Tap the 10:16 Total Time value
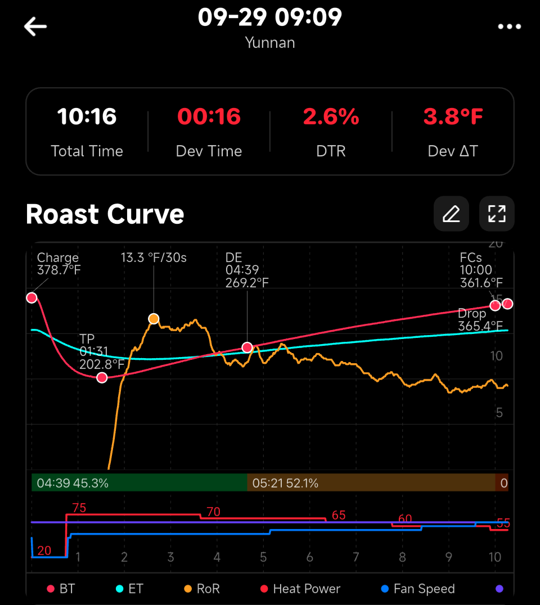Screen dimensions: 540x605 87,116
